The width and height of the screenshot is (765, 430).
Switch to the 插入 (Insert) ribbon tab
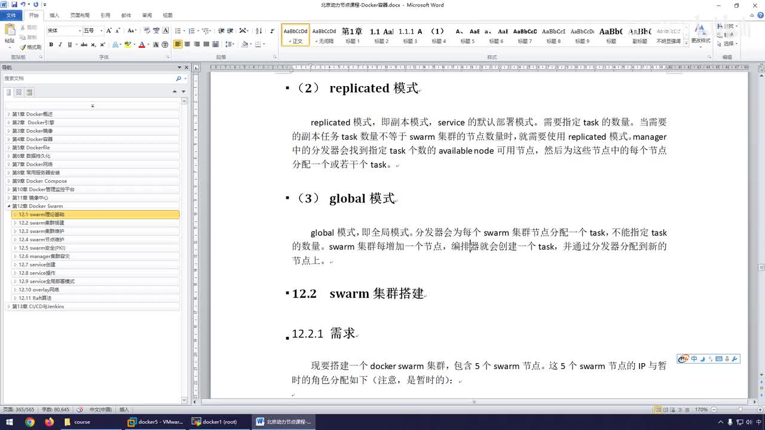coord(54,15)
